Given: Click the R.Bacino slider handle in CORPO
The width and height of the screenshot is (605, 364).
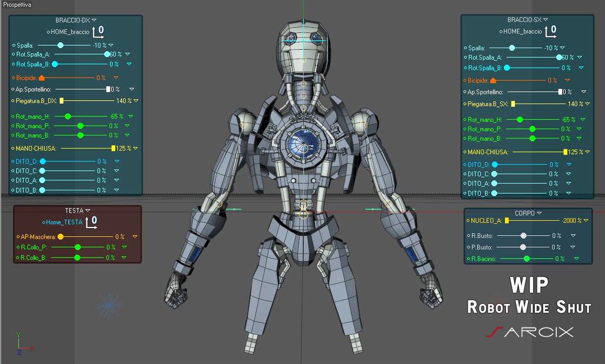Looking at the screenshot, I should click(526, 259).
